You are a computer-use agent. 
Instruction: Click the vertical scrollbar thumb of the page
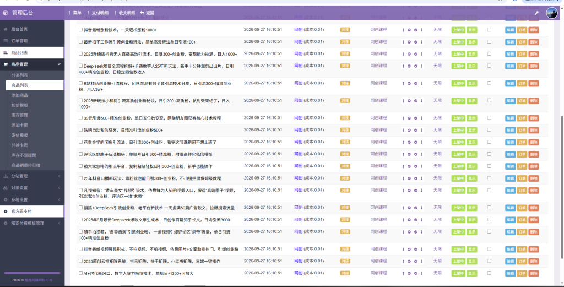pyautogui.click(x=562, y=187)
